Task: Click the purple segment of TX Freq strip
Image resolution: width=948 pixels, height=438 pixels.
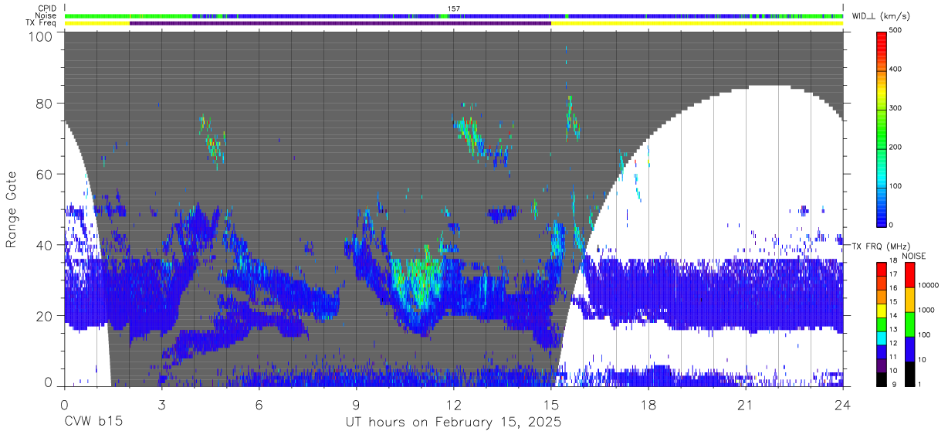Action: [340, 23]
